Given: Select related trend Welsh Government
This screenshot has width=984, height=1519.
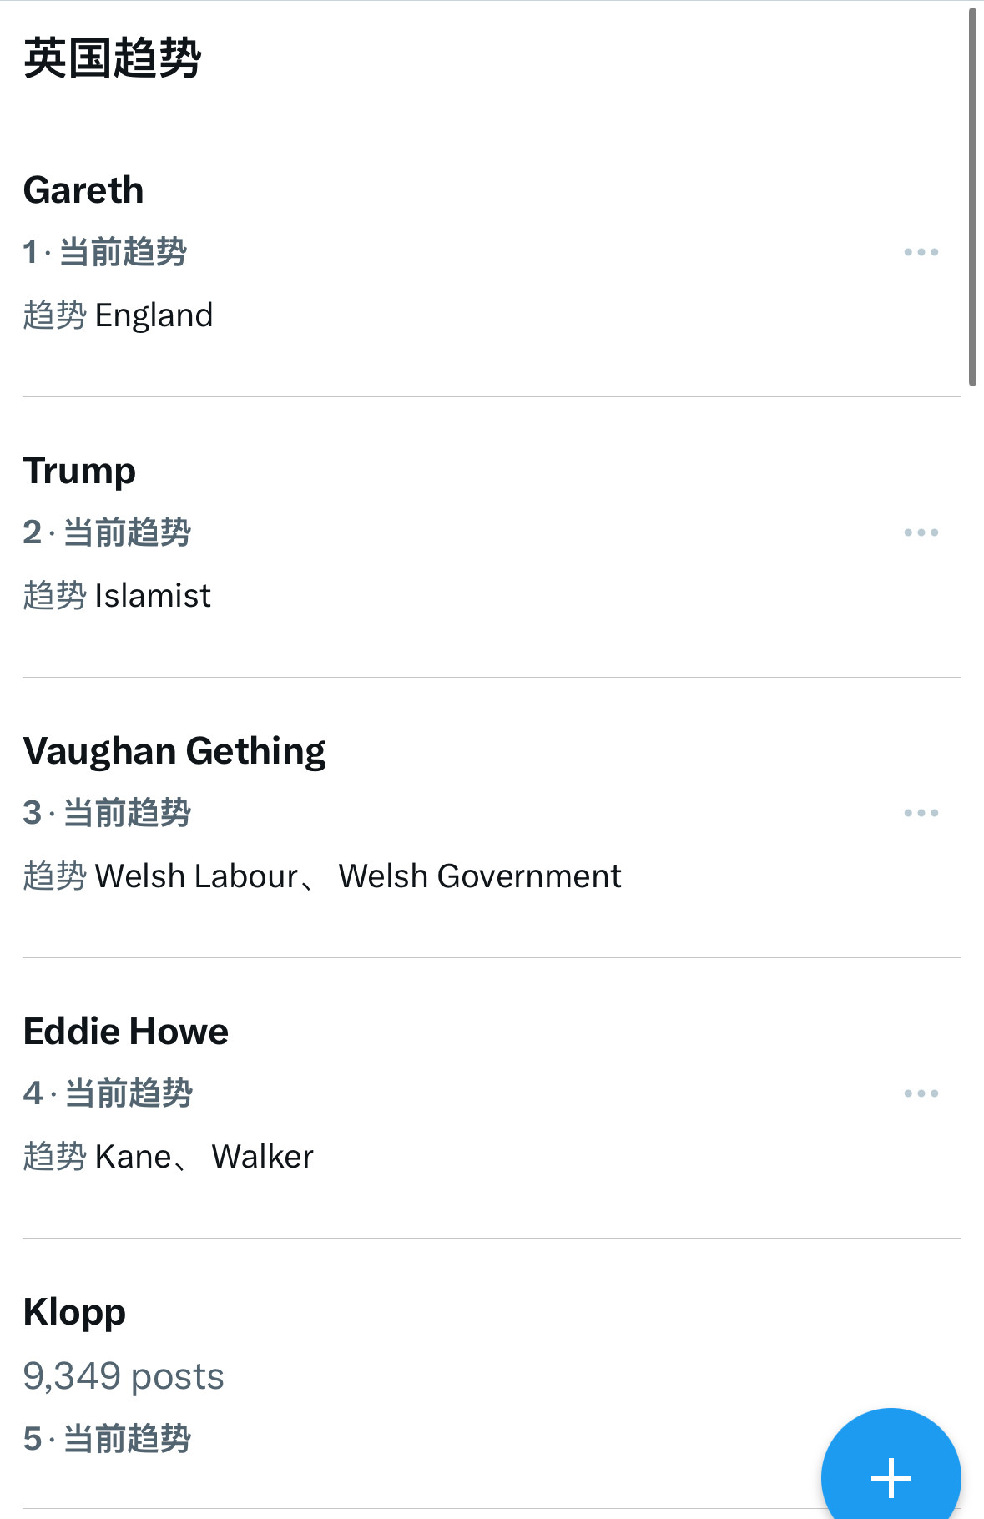Looking at the screenshot, I should click(480, 876).
